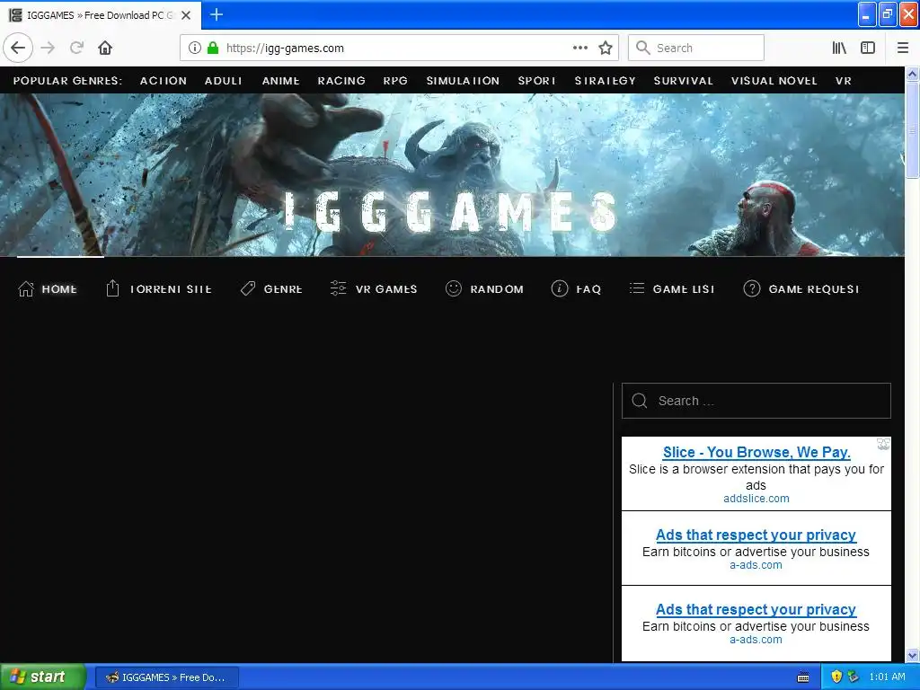Open the browser home page icon
Image resolution: width=920 pixels, height=690 pixels.
pyautogui.click(x=105, y=48)
